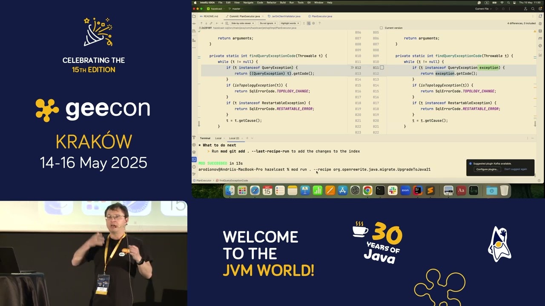
Task: Toggle synchronize scrolling in diff toolbar
Action: (x=309, y=23)
